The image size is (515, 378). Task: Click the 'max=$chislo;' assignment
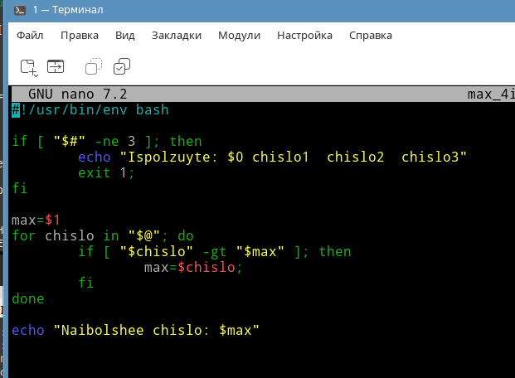coord(193,267)
